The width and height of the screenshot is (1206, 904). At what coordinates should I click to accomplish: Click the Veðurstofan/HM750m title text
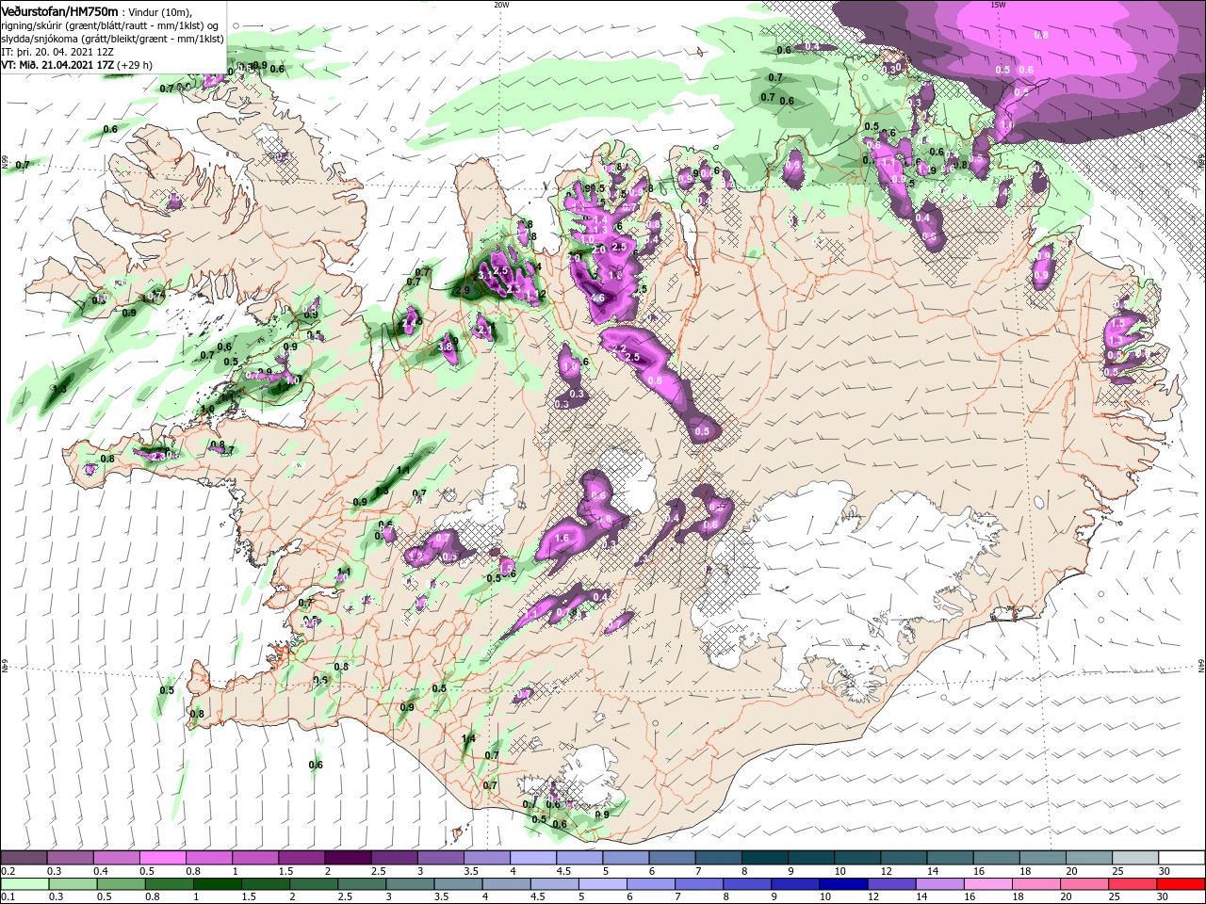[59, 11]
